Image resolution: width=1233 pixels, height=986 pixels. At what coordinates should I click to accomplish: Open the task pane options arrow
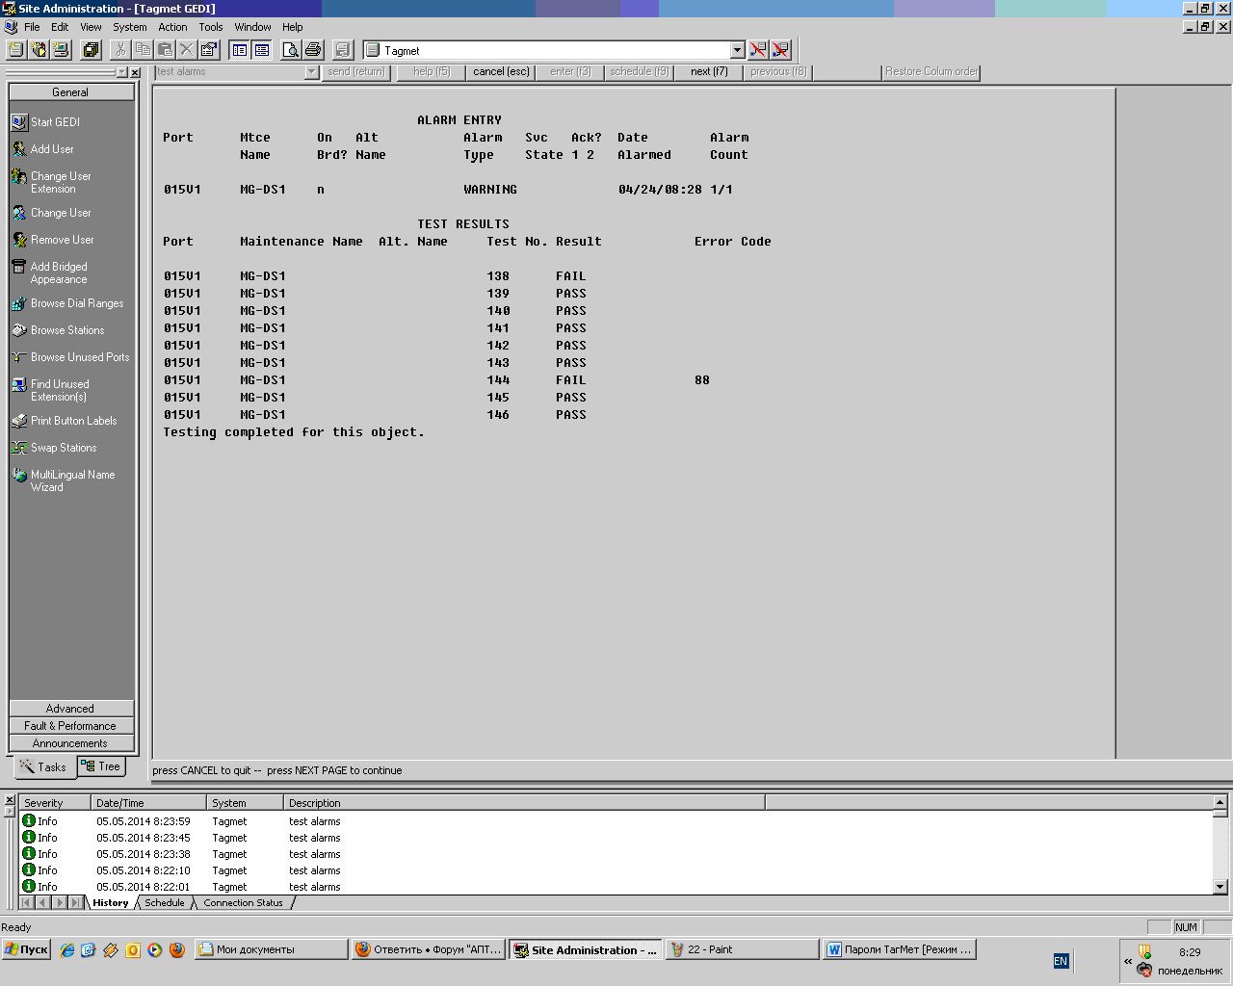click(x=121, y=72)
